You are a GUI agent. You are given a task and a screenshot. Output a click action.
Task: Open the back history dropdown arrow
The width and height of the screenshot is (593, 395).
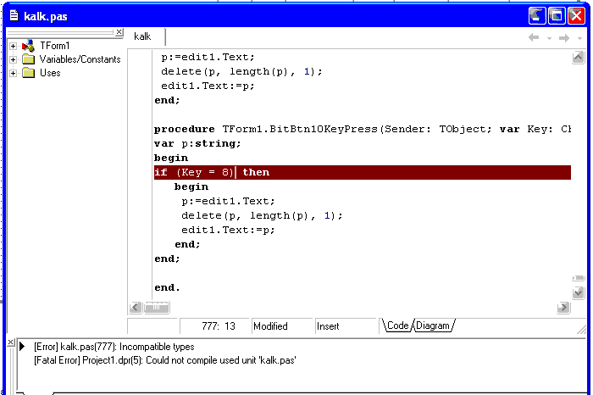coord(549,38)
